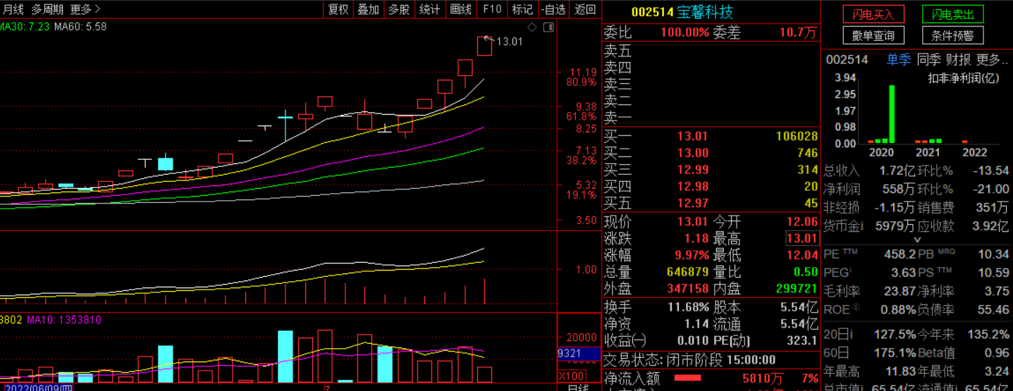Click the info icon beside ROE
The height and width of the screenshot is (391, 1013).
click(856, 309)
